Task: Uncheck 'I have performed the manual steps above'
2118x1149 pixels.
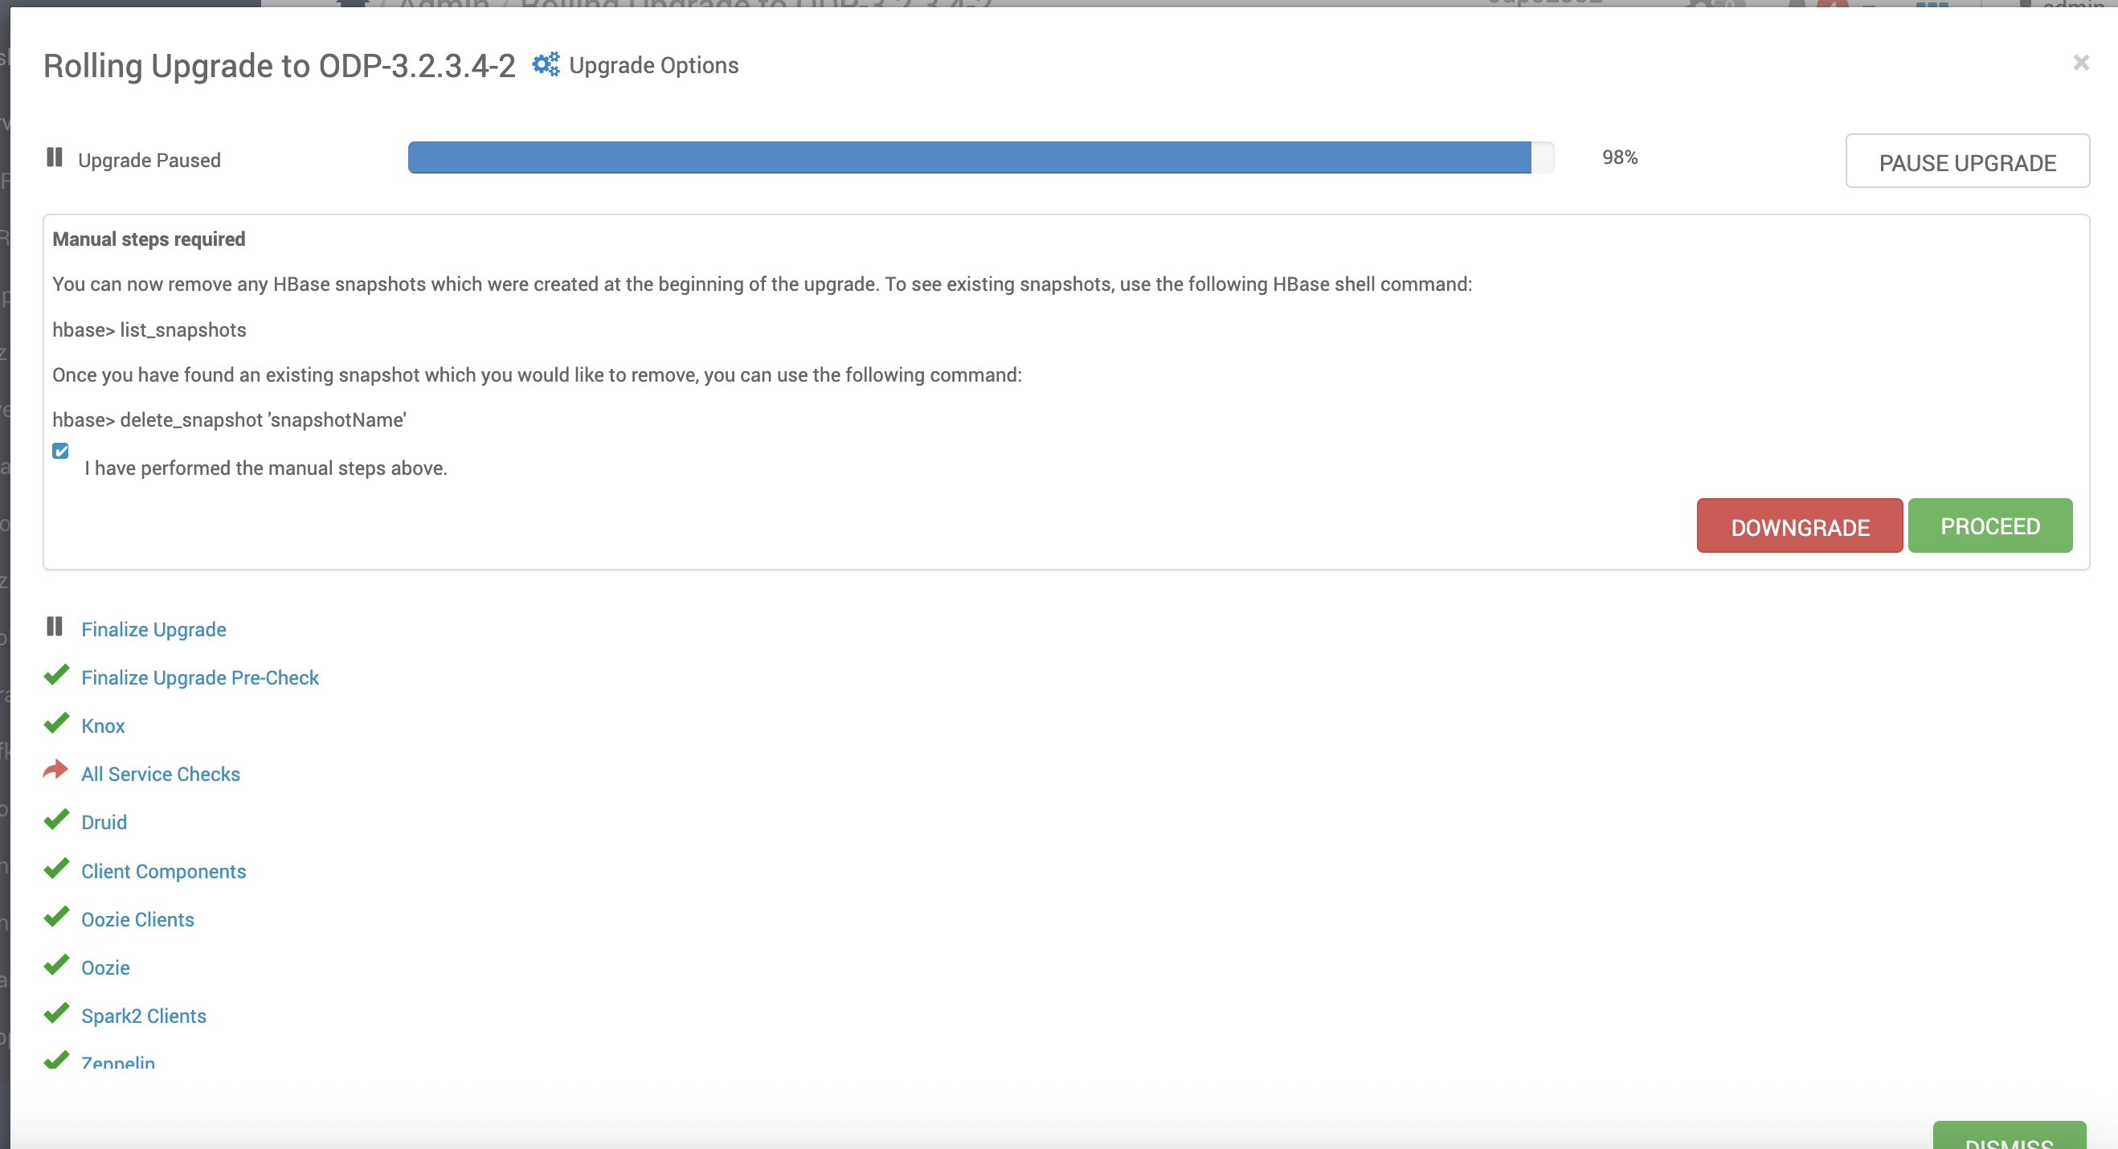Action: (x=61, y=451)
